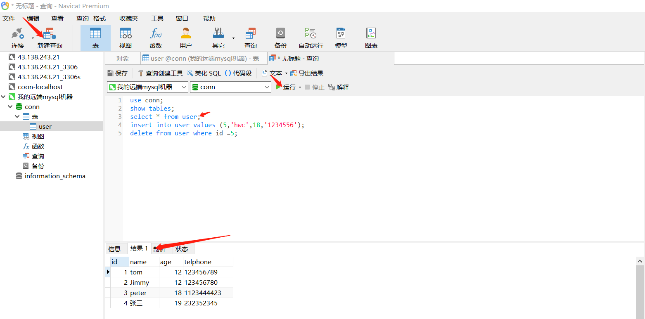
Task: Click the id column header
Action: [120, 262]
